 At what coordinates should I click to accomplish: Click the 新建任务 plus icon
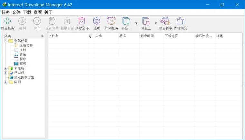[x=7, y=21]
